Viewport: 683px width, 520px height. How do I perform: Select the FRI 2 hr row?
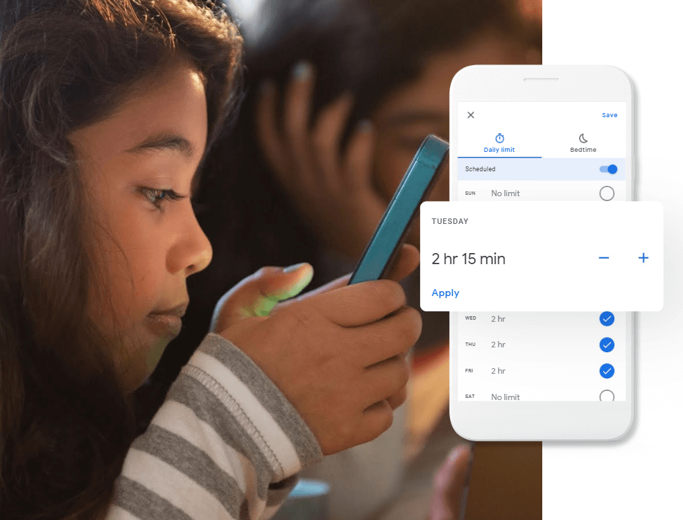(542, 371)
